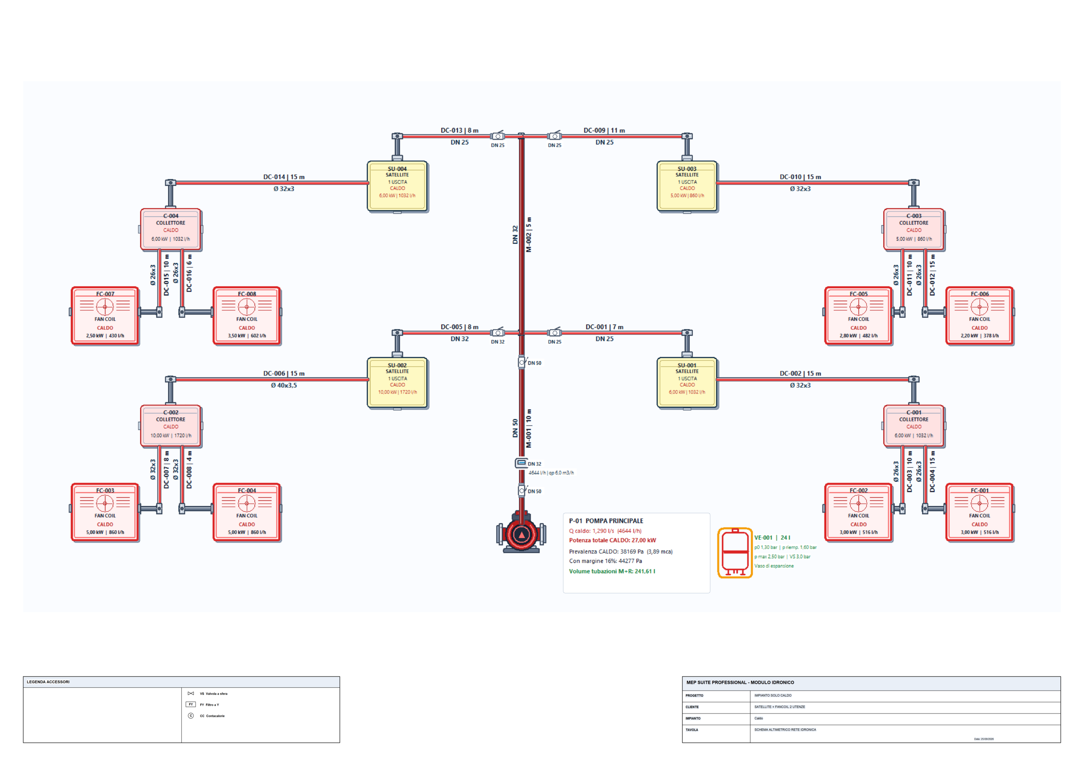Click riser label M-002 | 5 m
The height and width of the screenshot is (766, 1084).
click(529, 234)
